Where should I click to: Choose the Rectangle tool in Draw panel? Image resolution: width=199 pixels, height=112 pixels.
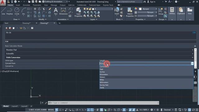click(28, 9)
